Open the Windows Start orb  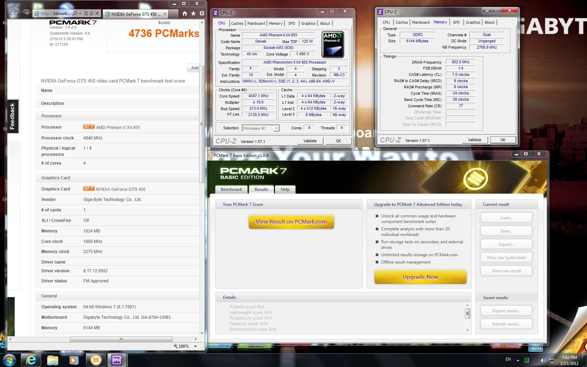click(x=9, y=360)
